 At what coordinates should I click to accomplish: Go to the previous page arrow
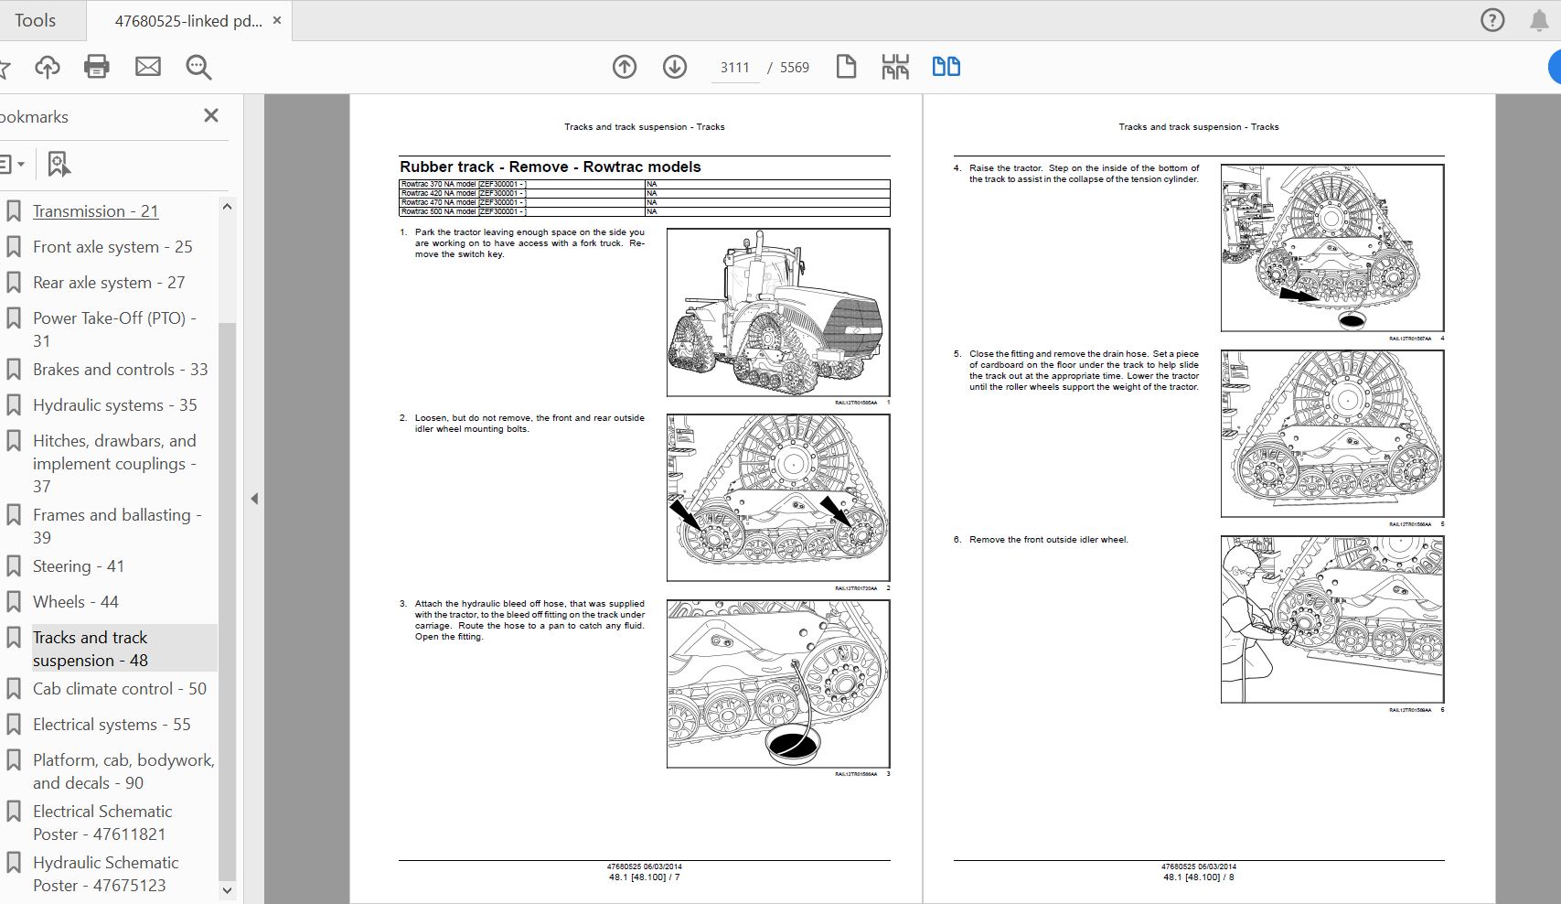625,67
